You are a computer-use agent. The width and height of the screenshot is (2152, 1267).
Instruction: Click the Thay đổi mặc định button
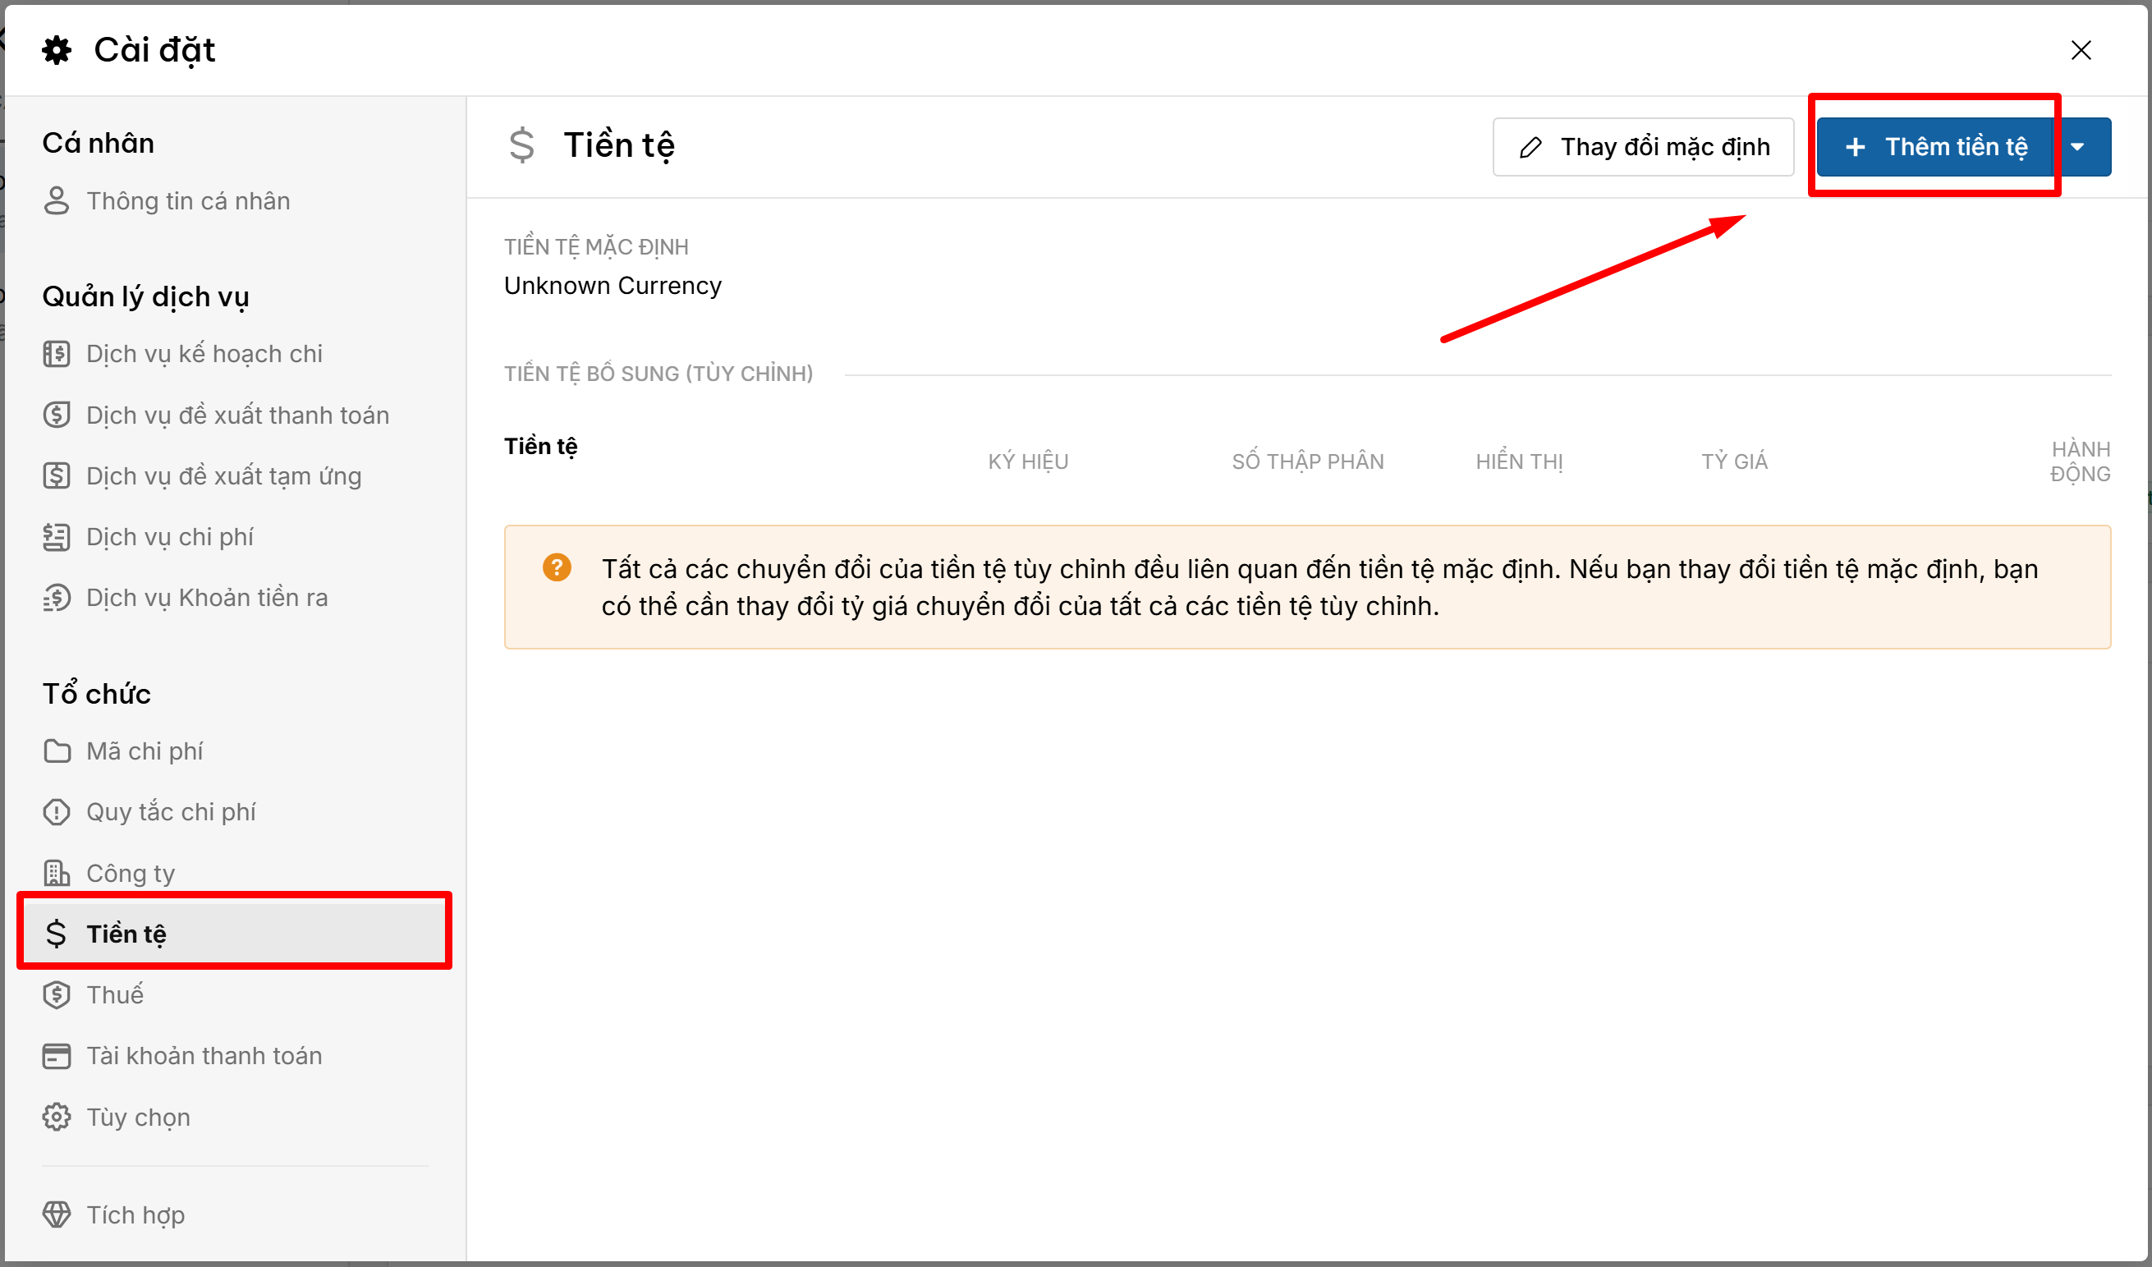[x=1643, y=147]
